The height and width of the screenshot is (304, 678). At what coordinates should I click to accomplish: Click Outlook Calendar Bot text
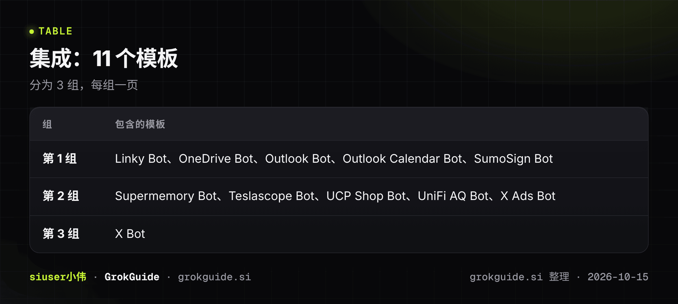(402, 159)
